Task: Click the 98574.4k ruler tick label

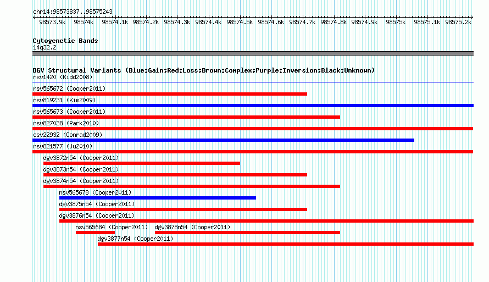Action: coord(208,22)
